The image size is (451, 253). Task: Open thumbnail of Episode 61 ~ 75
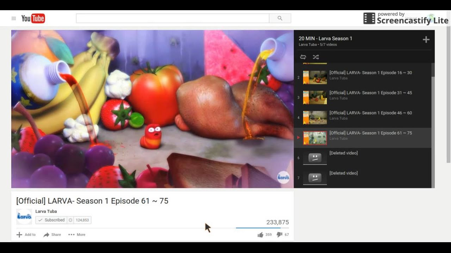pos(315,138)
